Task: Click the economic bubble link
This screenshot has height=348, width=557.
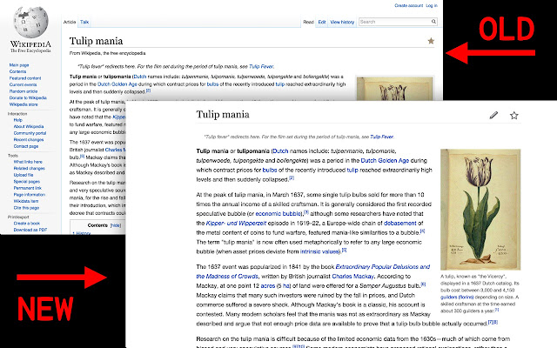Action: click(278, 214)
